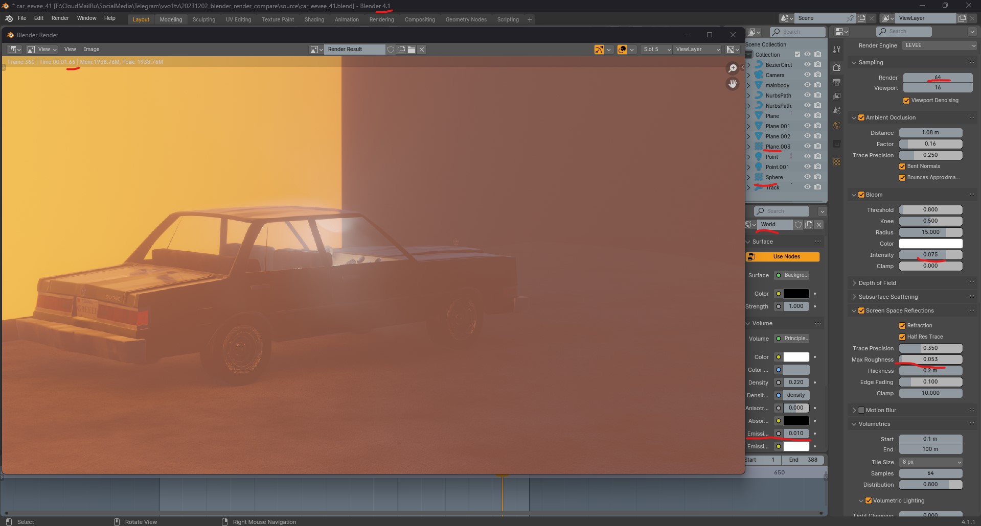Open the View Layer properties tab icon
This screenshot has height=526, width=981.
[x=837, y=96]
